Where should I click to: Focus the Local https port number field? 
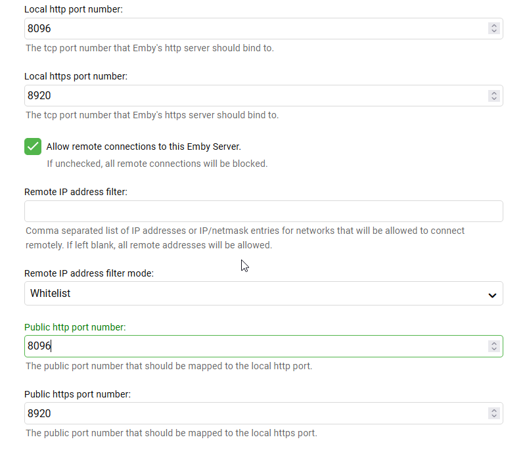pos(256,96)
